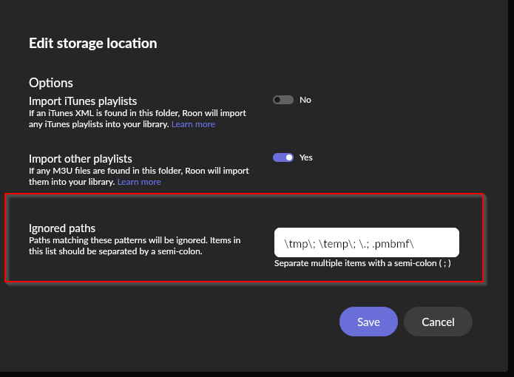Cancel editing the storage location
The image size is (514, 377).
coord(438,322)
